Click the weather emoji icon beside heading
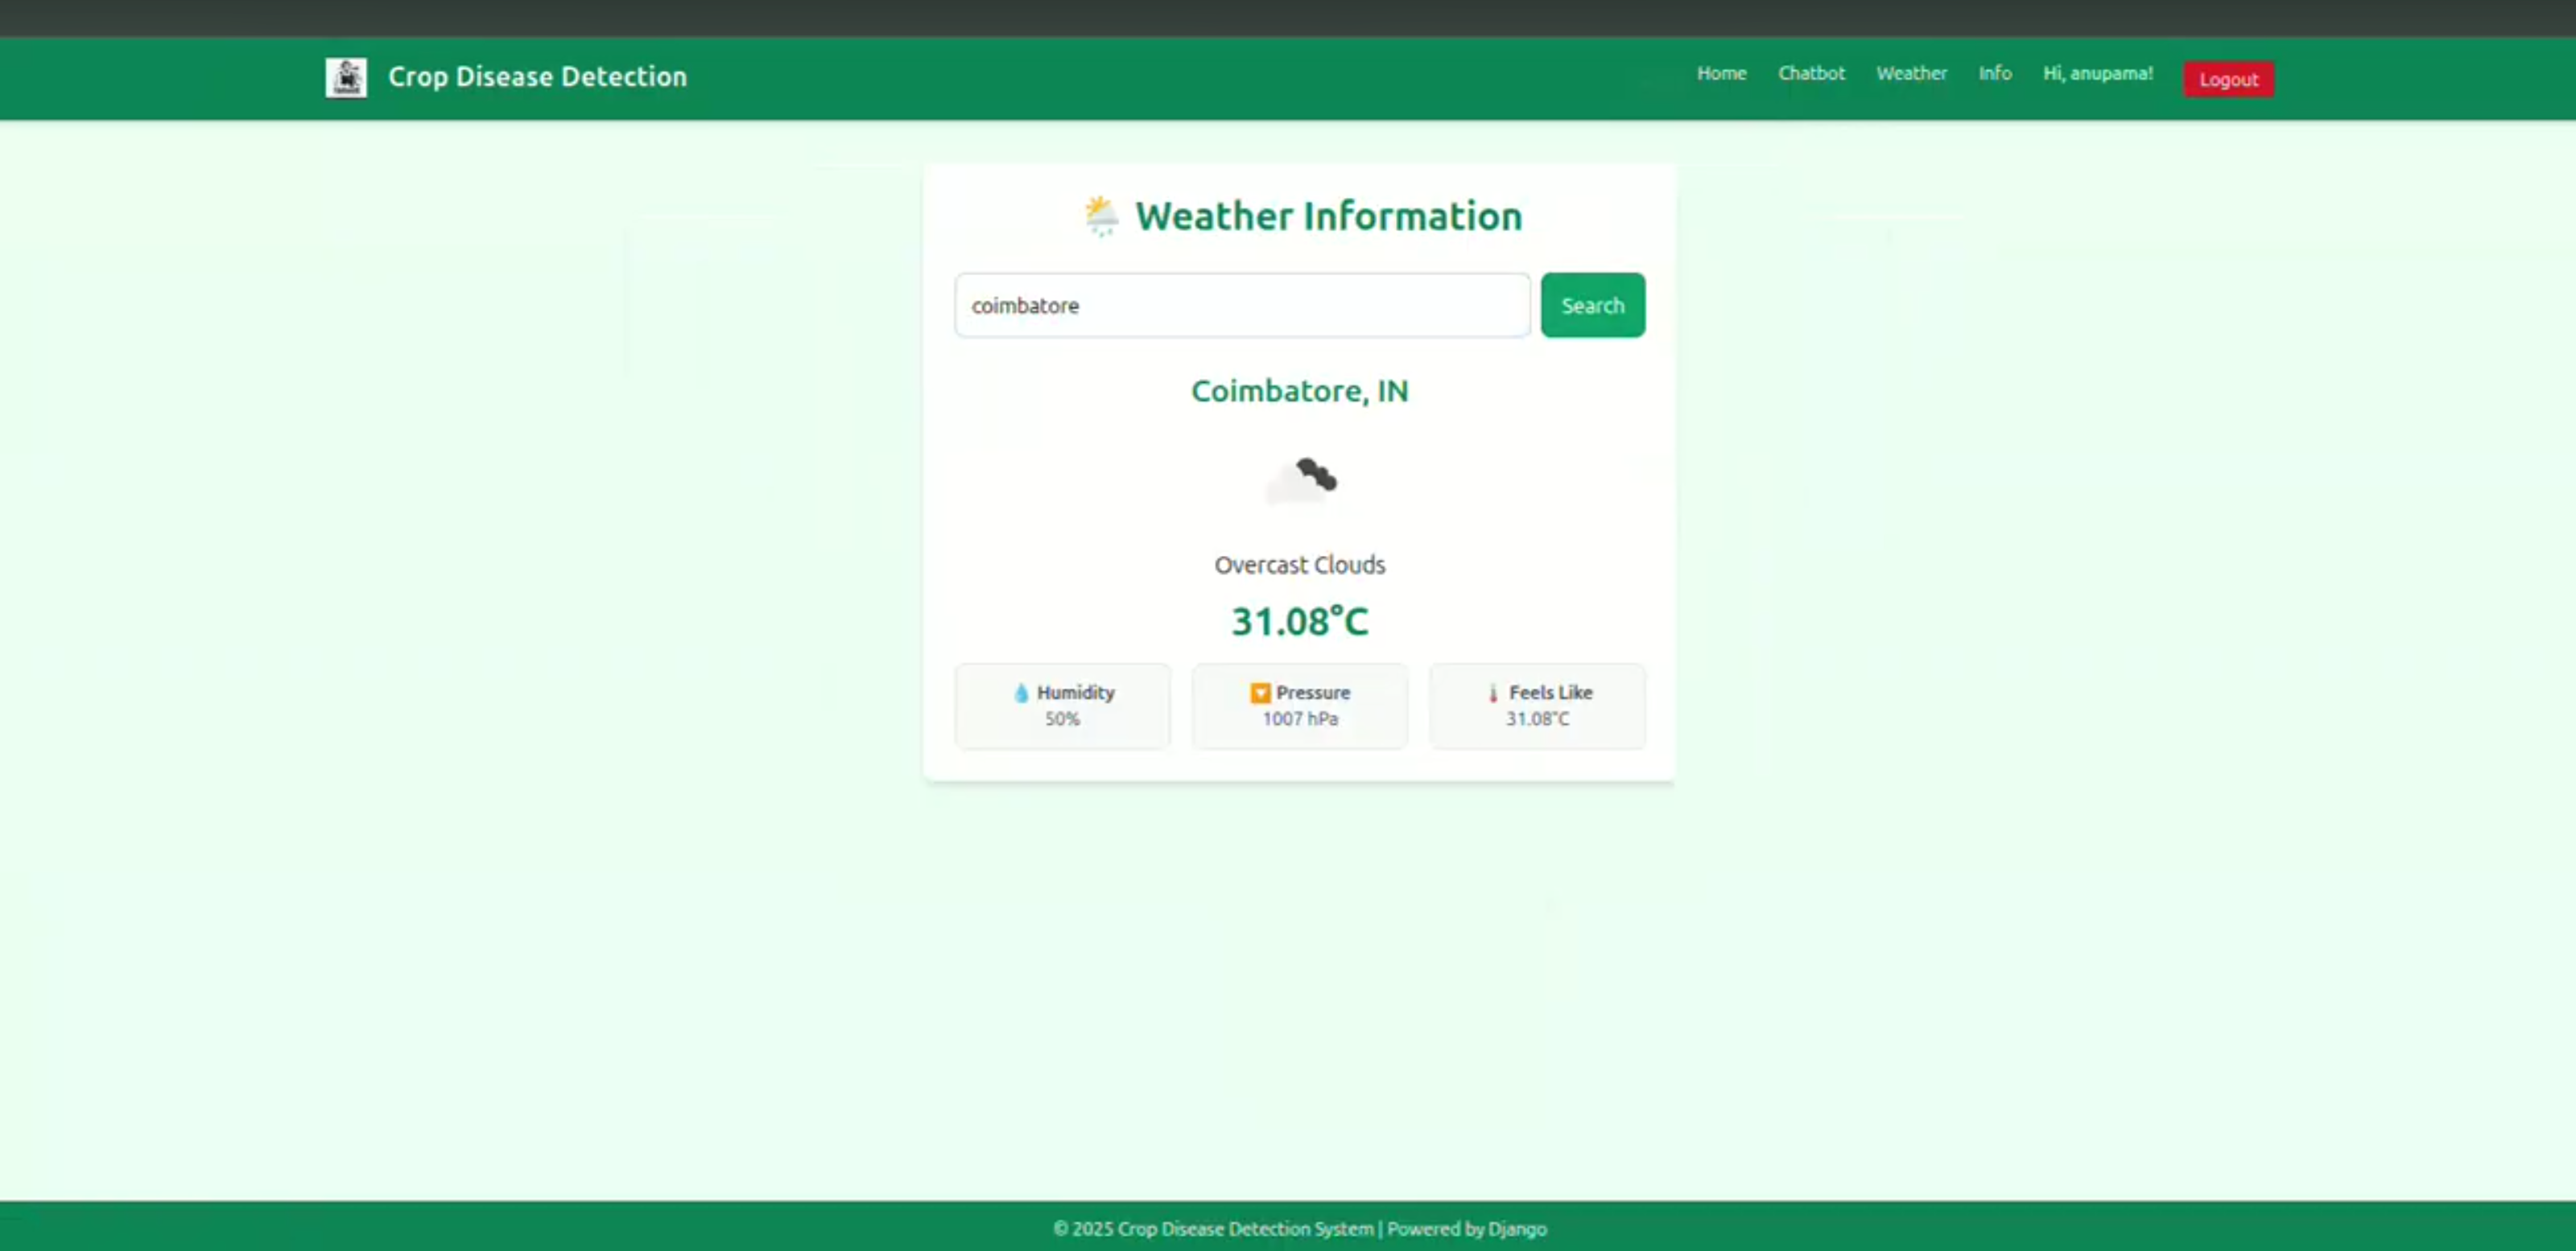This screenshot has width=2576, height=1251. pos(1101,216)
